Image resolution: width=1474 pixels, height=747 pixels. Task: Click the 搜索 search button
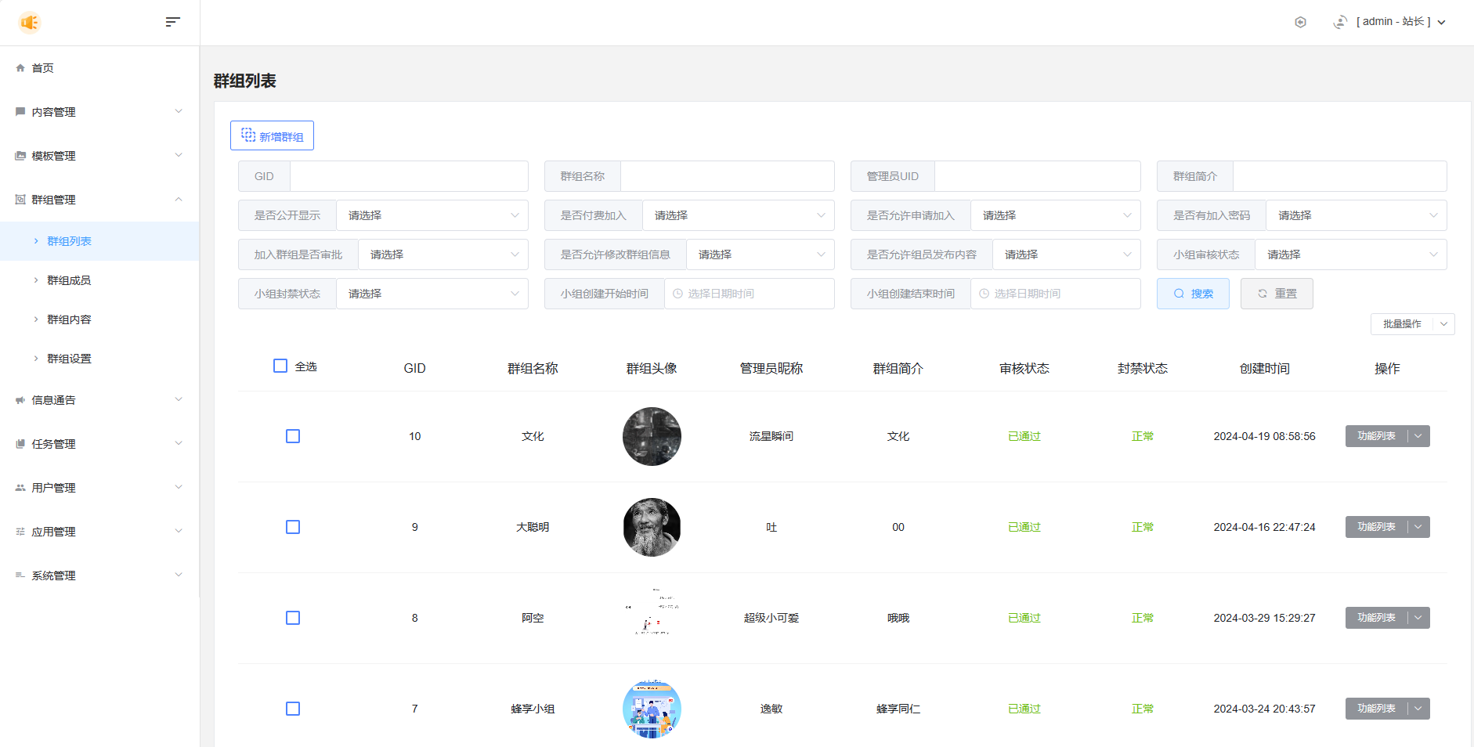(1193, 294)
